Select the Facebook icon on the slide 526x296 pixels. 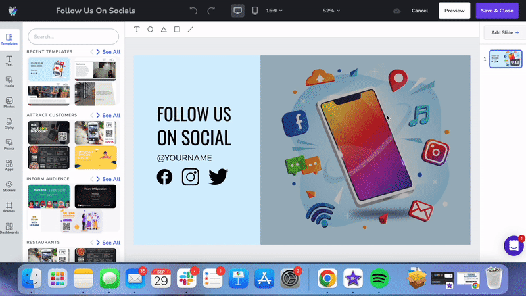164,177
